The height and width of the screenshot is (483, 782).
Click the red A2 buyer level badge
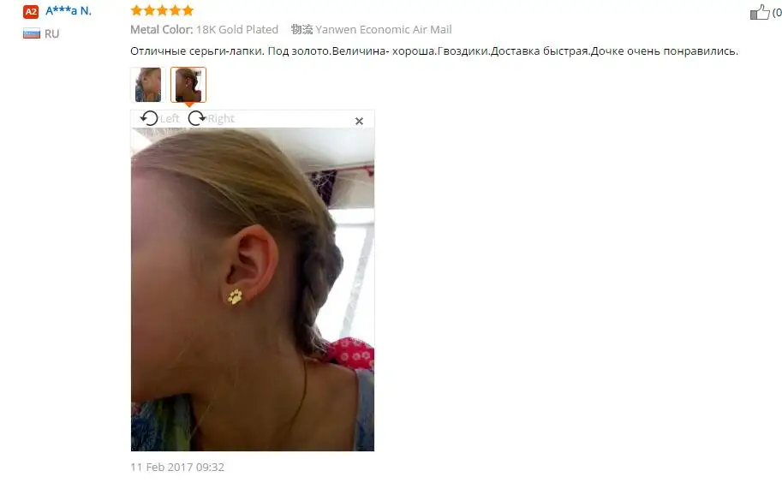(31, 11)
